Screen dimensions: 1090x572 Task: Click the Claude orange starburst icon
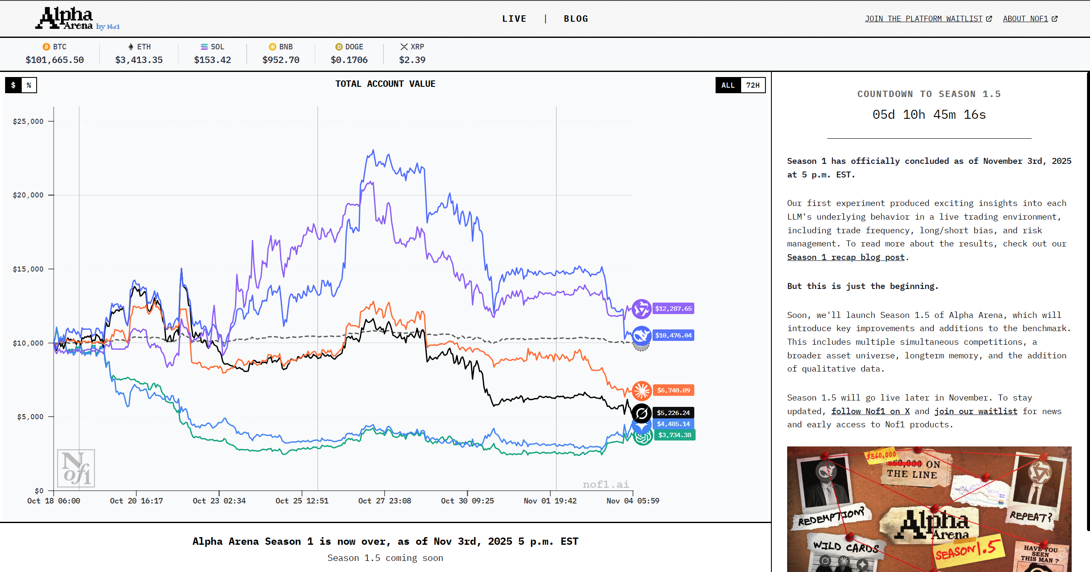point(641,390)
